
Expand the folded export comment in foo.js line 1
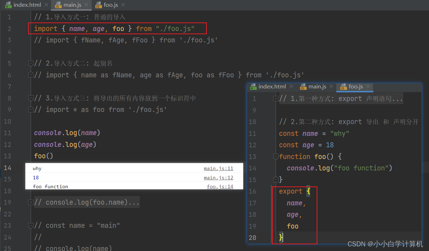(276, 99)
